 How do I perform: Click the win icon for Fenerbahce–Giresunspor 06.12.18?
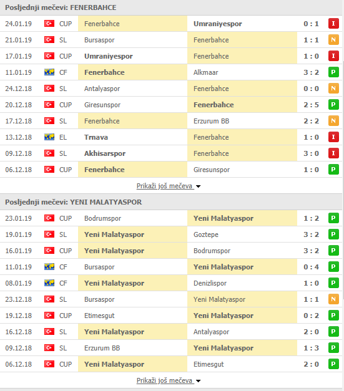coord(333,170)
